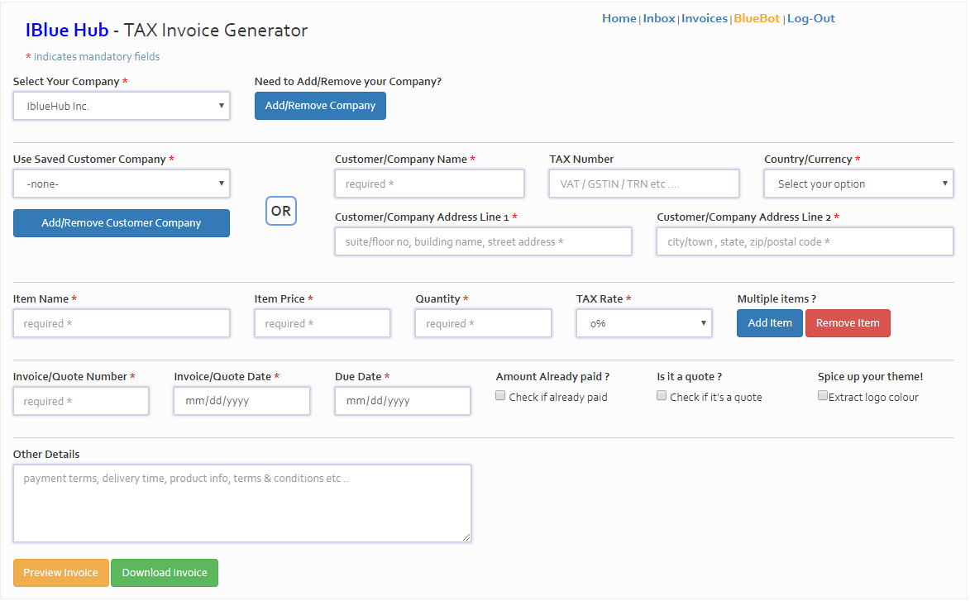
Task: Click the Item Name input
Action: 122,323
